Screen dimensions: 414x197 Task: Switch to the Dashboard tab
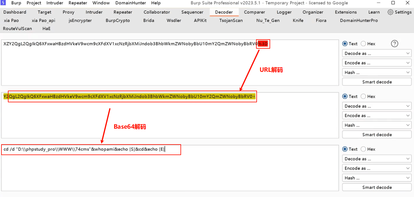15,12
